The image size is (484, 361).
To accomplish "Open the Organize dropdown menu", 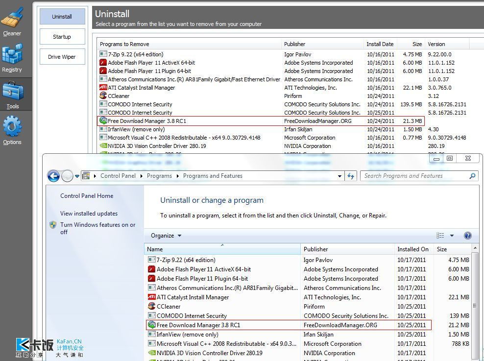I will [166, 236].
